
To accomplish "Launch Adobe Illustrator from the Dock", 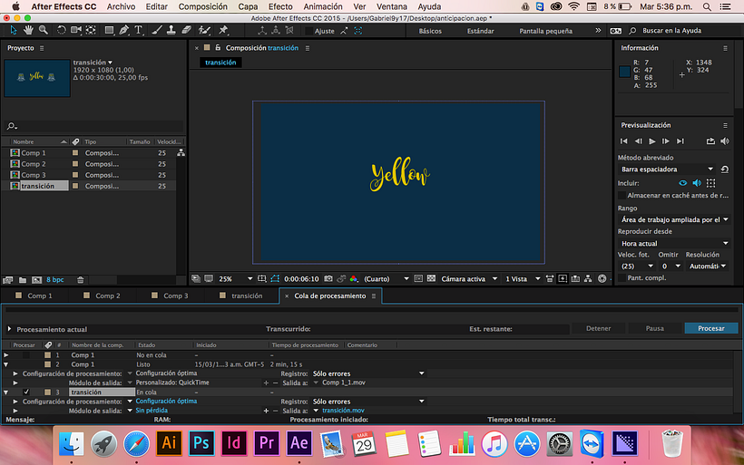I will coord(167,442).
